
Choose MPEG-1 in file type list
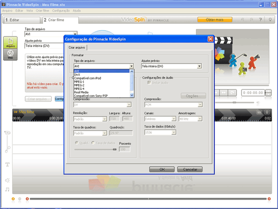pos(102,82)
